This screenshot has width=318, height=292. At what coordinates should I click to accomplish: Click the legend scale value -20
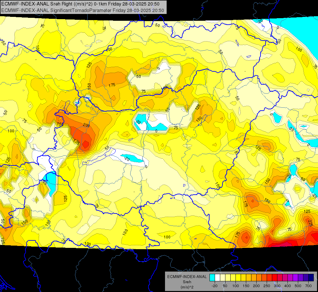214,286
